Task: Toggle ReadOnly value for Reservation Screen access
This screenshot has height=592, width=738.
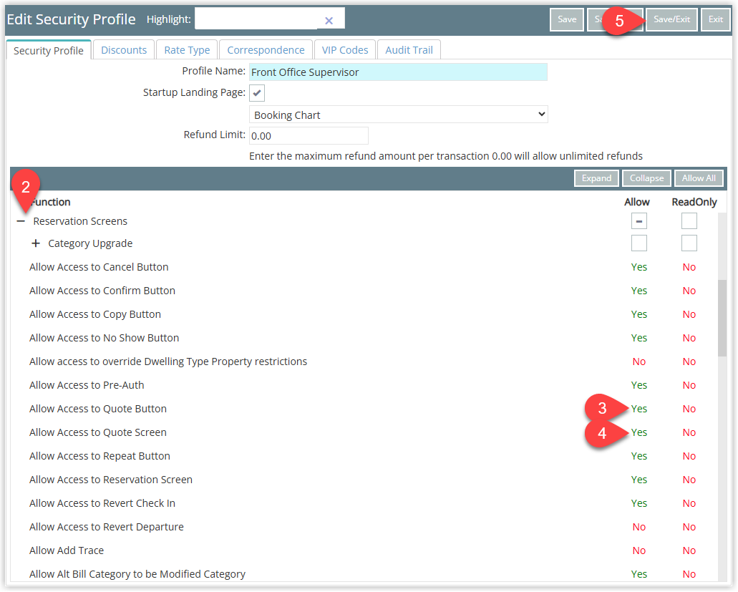Action: tap(689, 480)
